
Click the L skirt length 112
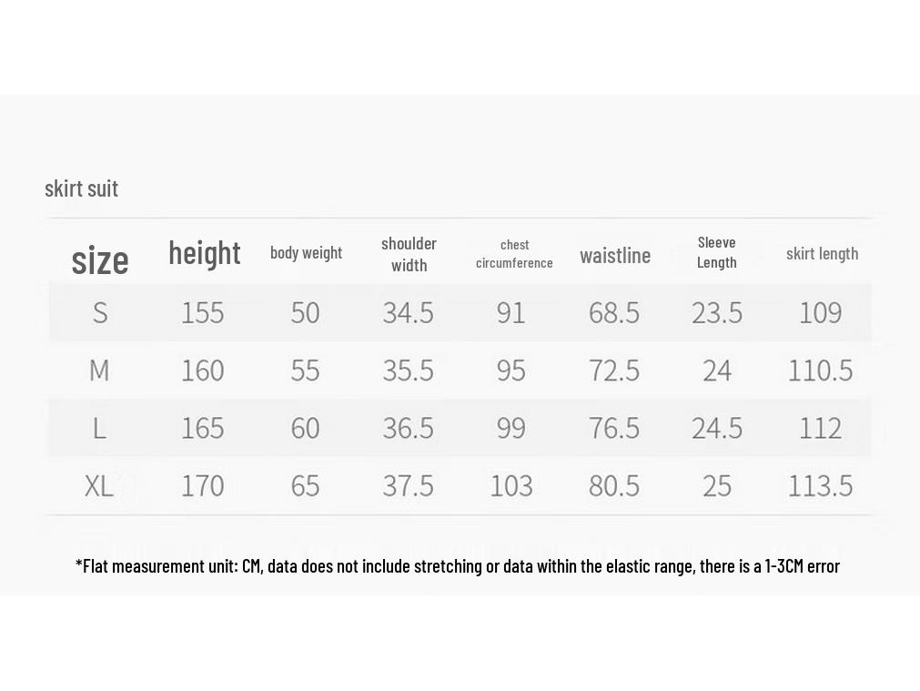820,428
